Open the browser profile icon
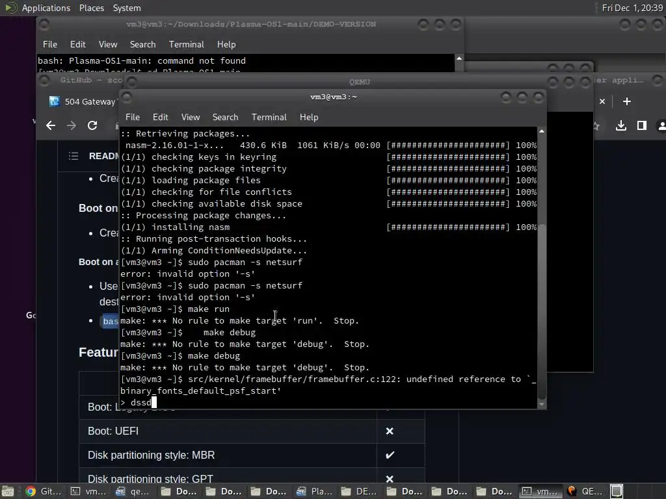The height and width of the screenshot is (499, 666). point(661,125)
